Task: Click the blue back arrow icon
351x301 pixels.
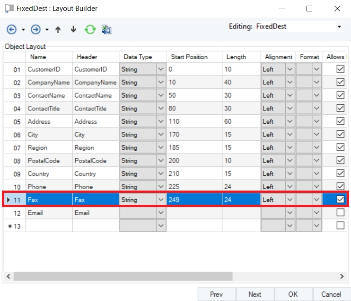Action: [x=11, y=29]
